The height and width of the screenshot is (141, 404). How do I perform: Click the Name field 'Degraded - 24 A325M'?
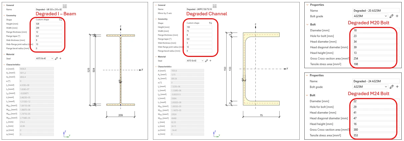[376, 81]
